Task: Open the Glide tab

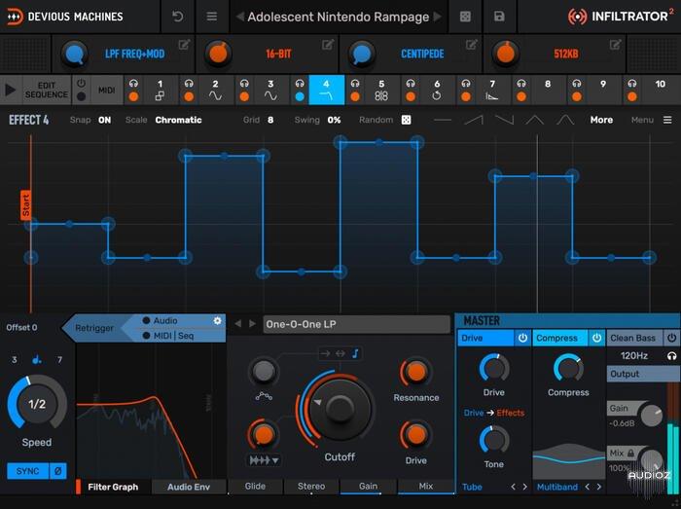Action: click(255, 487)
